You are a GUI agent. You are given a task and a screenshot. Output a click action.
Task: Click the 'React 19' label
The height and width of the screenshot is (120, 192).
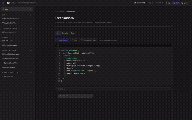click(150, 3)
